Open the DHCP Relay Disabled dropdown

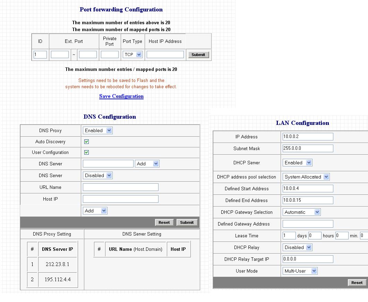(298, 247)
